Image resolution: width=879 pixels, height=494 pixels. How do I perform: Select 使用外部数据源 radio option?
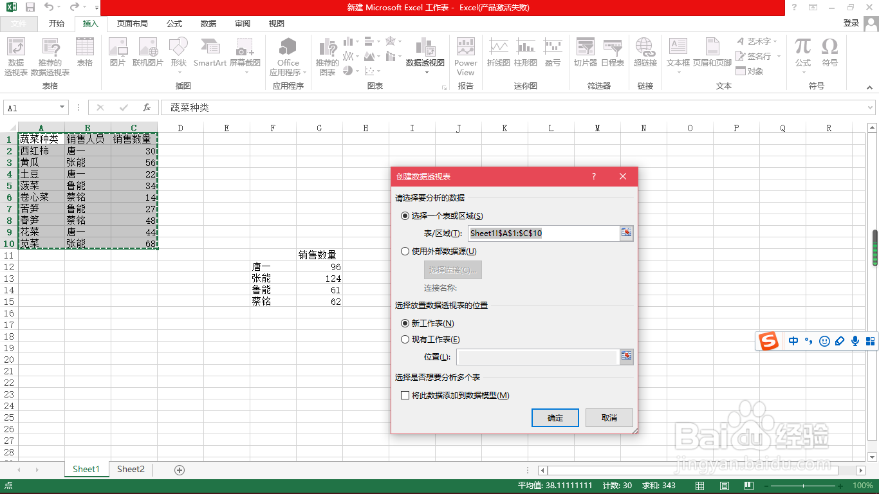(x=405, y=252)
